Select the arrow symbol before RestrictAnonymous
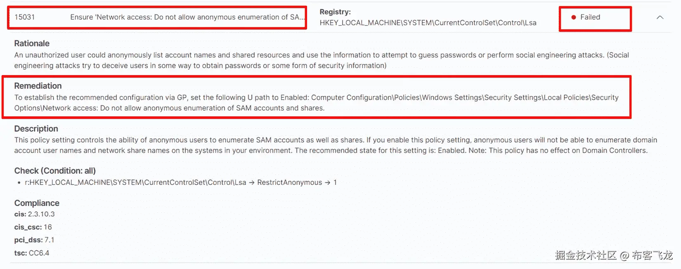 [252, 182]
